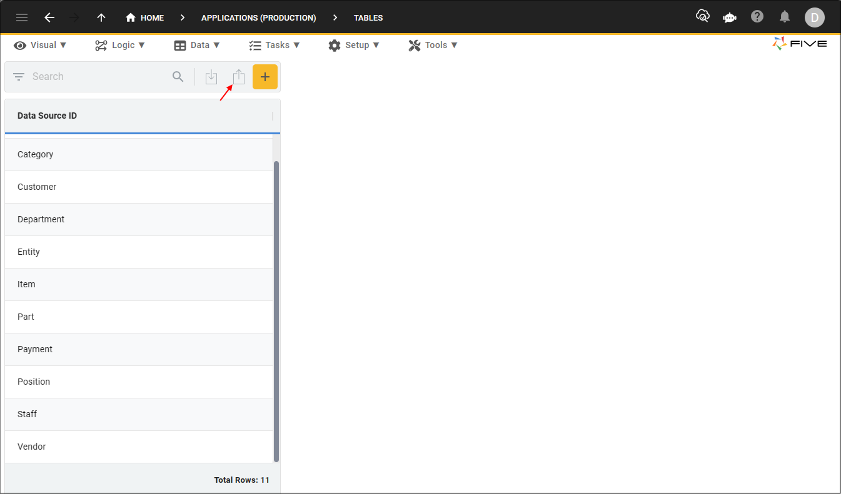This screenshot has height=494, width=841.
Task: Select the Part table row
Action: point(139,317)
